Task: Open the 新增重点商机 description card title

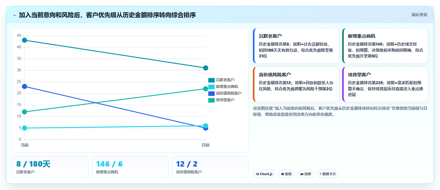Action: (362, 36)
